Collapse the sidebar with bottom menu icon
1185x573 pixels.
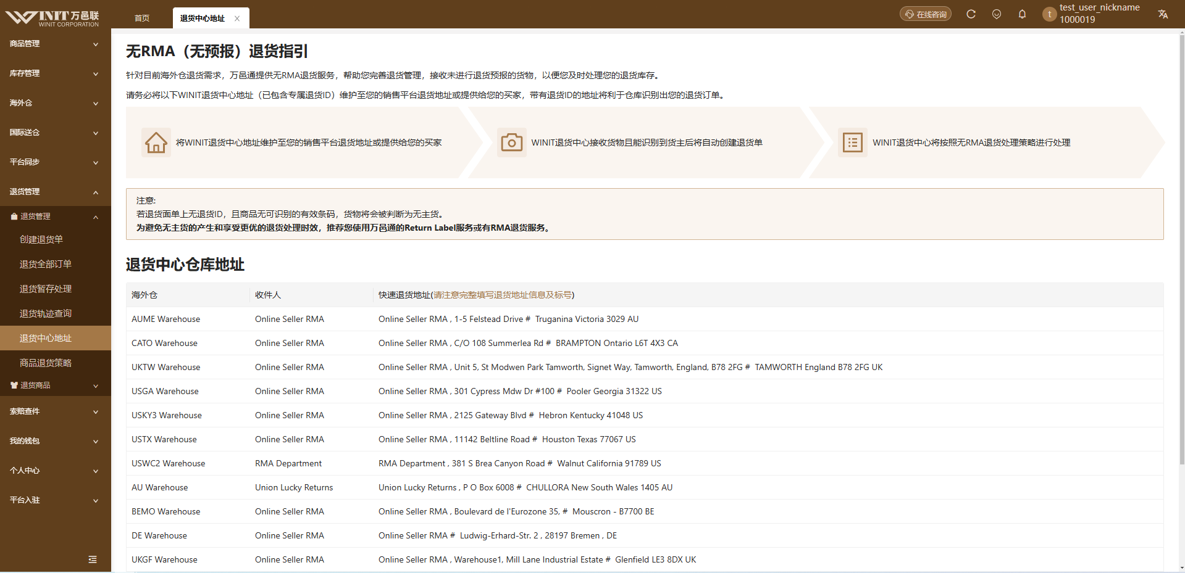click(93, 559)
